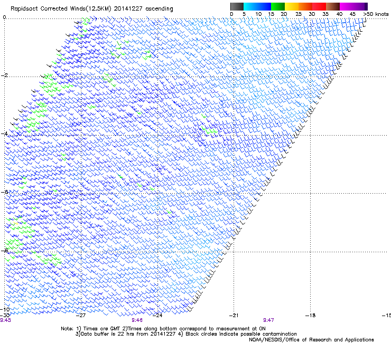Click the word 'ascending' in the title
The image size is (391, 343).
[159, 9]
